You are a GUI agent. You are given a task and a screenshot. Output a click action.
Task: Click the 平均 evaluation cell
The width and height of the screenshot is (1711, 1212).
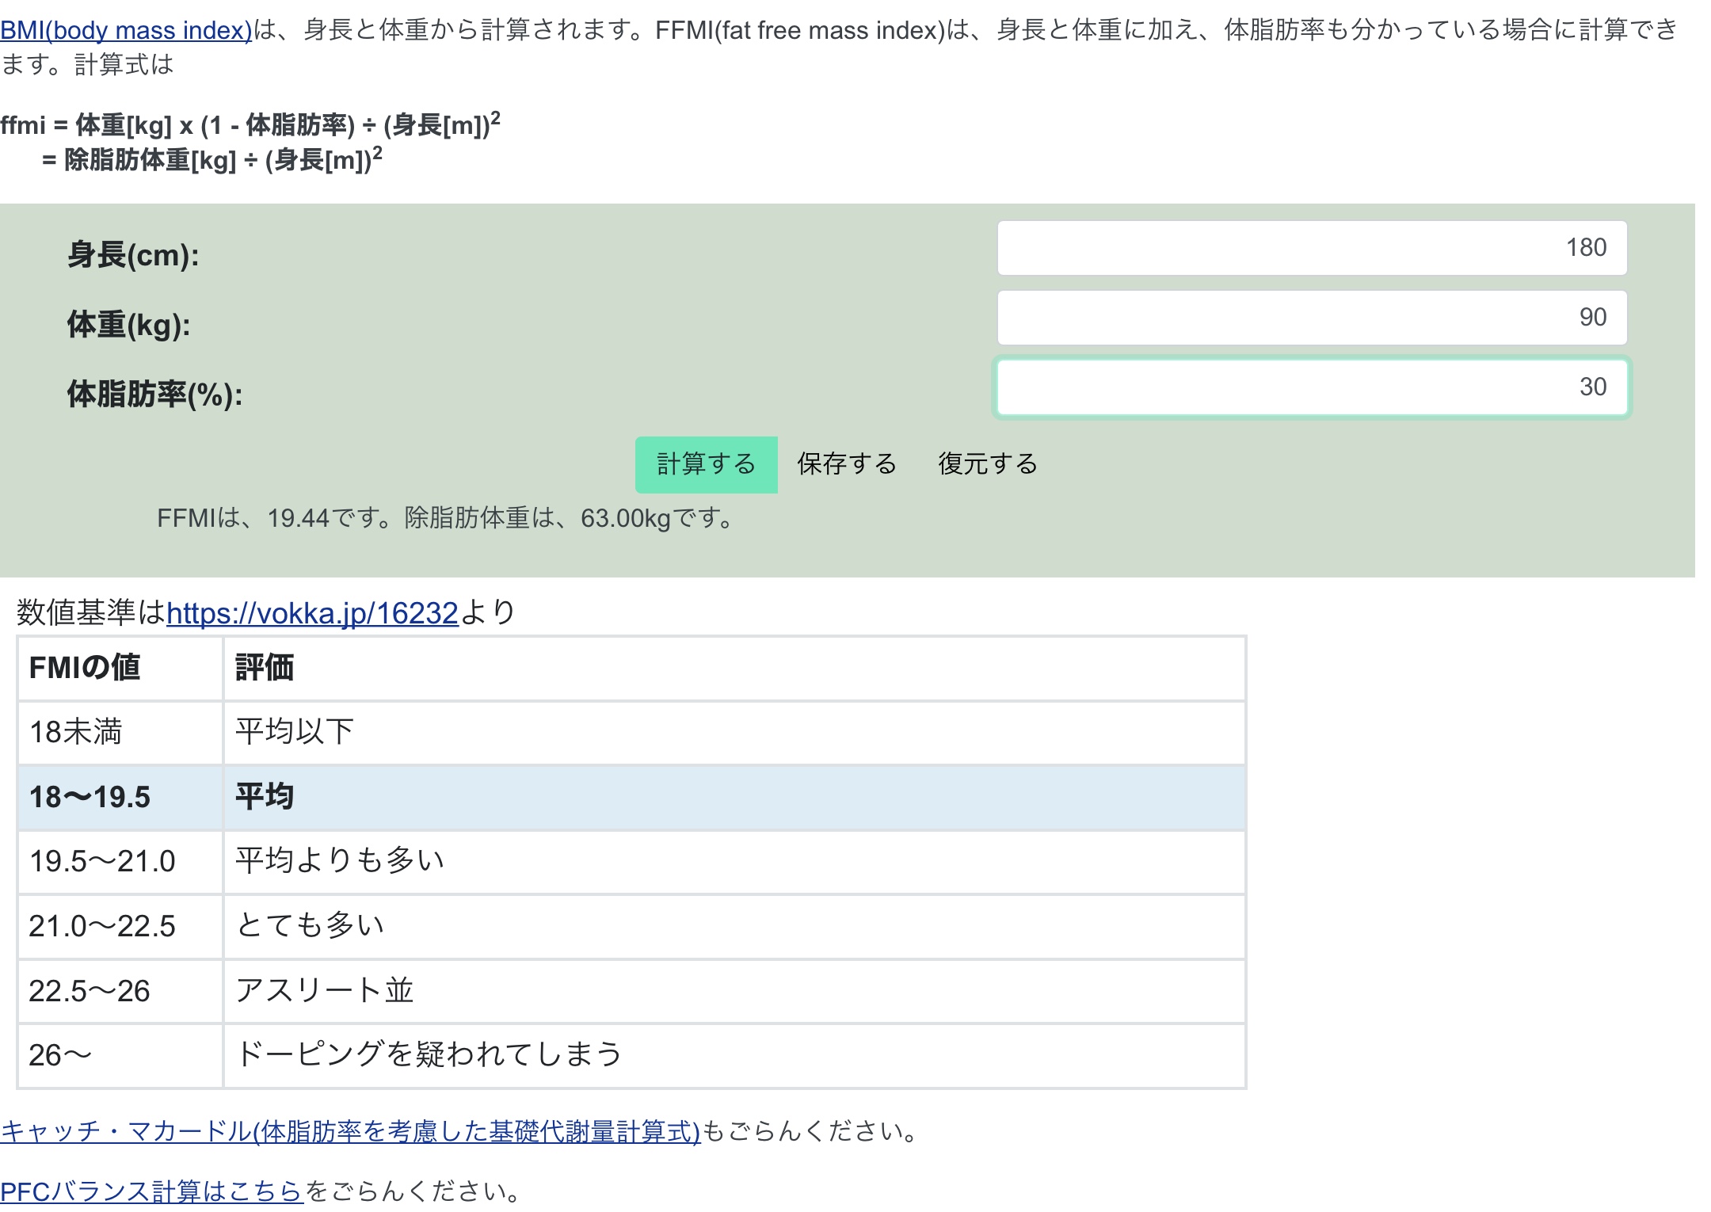(265, 797)
